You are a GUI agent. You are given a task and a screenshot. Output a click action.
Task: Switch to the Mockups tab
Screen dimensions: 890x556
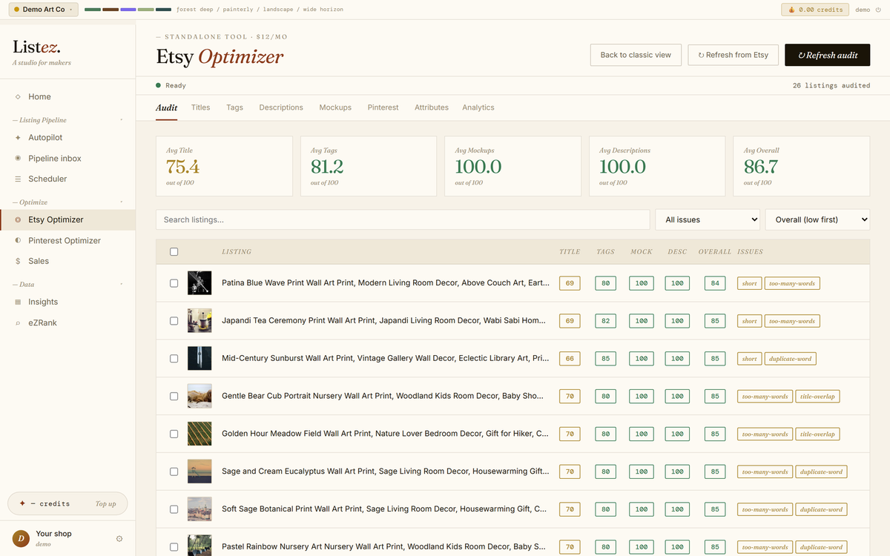(x=335, y=107)
